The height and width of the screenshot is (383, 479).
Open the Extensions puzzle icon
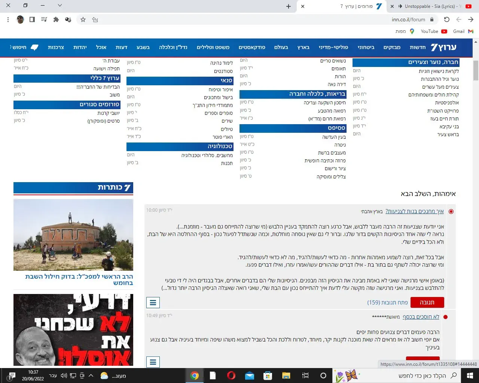56,19
